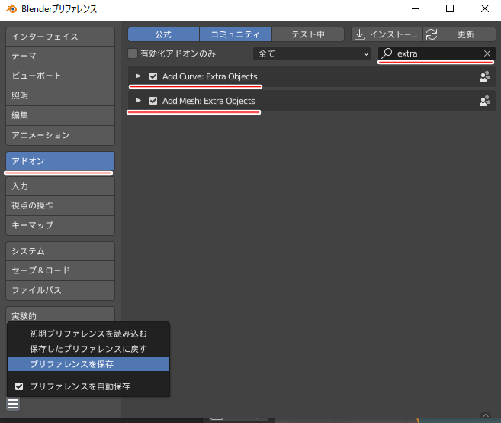
Task: Click the magnifier icon in the search box
Action: click(x=387, y=53)
